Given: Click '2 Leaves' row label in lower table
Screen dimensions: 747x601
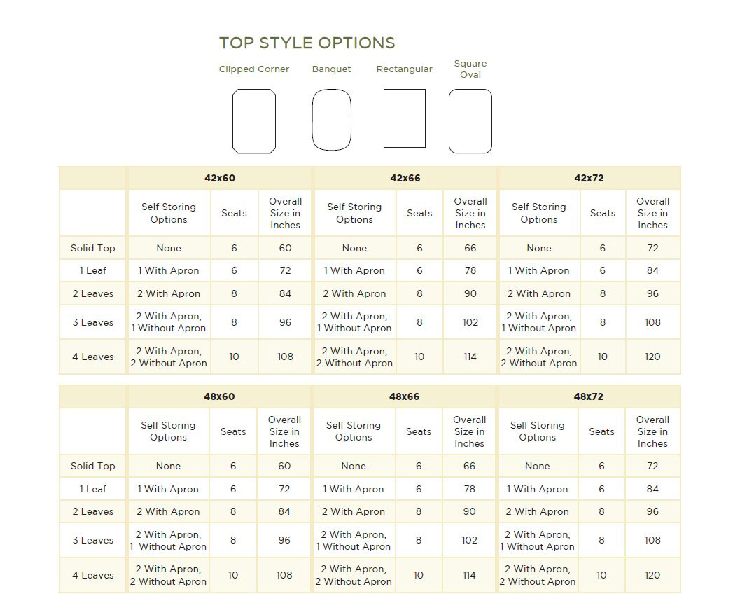Looking at the screenshot, I should [93, 512].
